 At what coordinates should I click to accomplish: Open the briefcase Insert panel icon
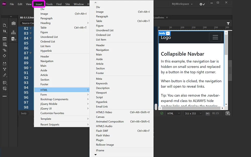click(x=14, y=23)
